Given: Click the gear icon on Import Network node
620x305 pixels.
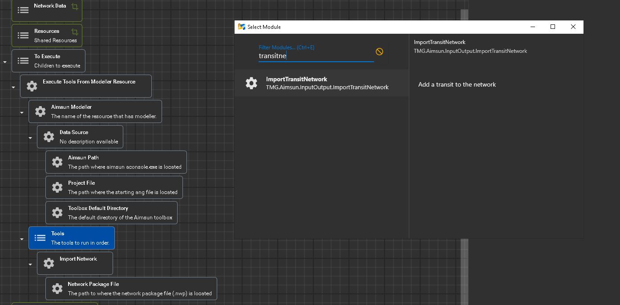Looking at the screenshot, I should coord(49,263).
